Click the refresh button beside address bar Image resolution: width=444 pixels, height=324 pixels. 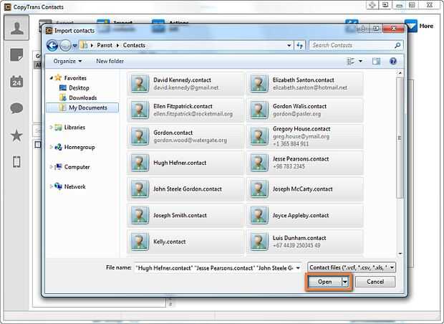pyautogui.click(x=300, y=45)
